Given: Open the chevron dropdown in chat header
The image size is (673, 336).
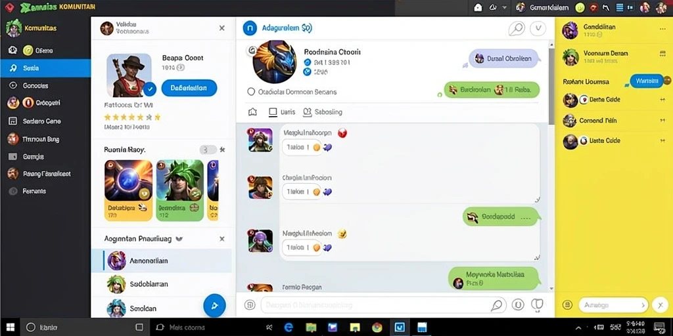Looking at the screenshot, I should click(x=538, y=29).
